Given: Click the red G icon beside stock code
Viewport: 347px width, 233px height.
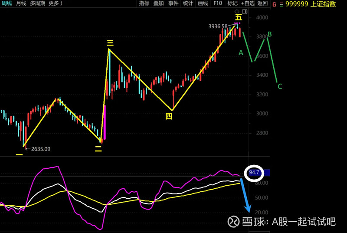Looking at the screenshot, I should [275, 4].
